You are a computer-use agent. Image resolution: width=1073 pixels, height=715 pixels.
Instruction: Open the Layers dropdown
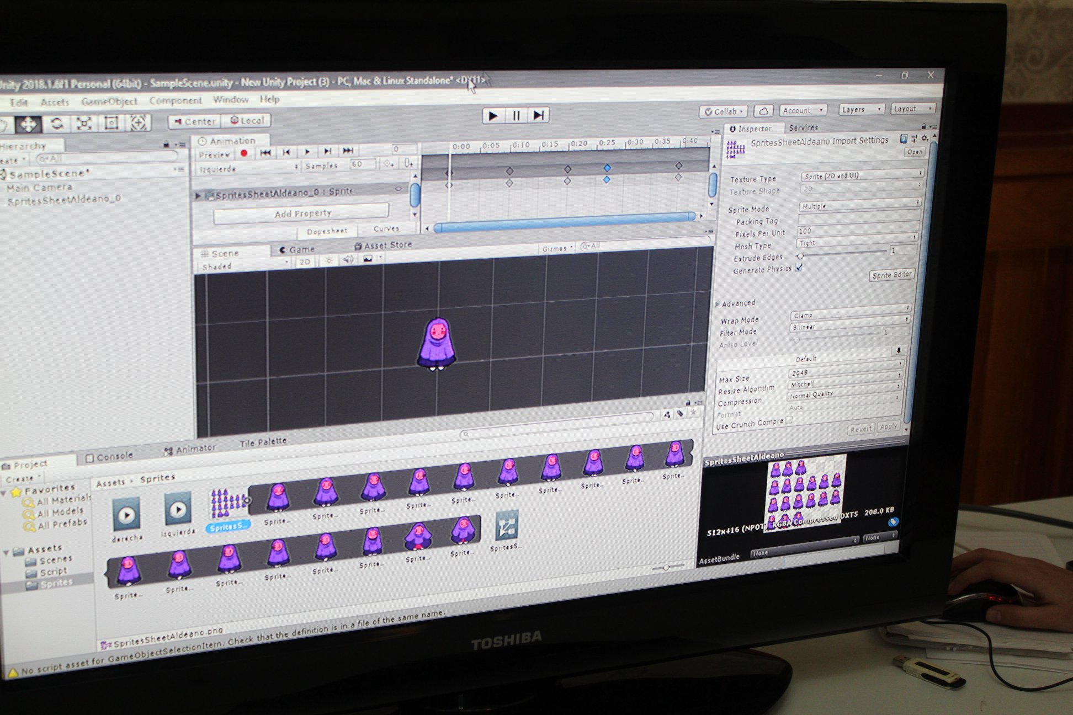click(x=861, y=109)
